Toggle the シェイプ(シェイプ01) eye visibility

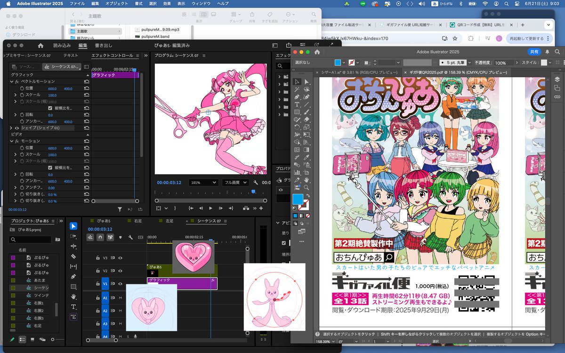16,128
